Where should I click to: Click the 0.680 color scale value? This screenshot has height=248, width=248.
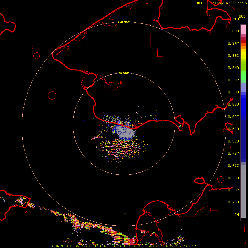tap(233, 104)
